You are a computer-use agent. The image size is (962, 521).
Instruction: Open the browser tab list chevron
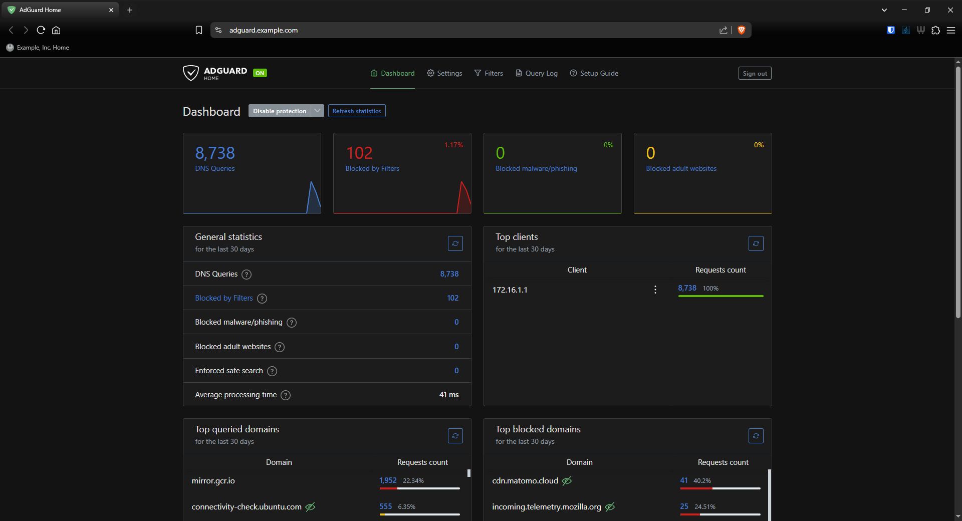(x=884, y=10)
